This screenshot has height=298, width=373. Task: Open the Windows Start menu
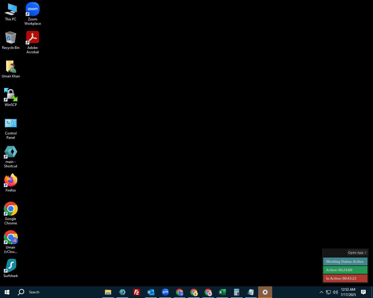coord(7,292)
